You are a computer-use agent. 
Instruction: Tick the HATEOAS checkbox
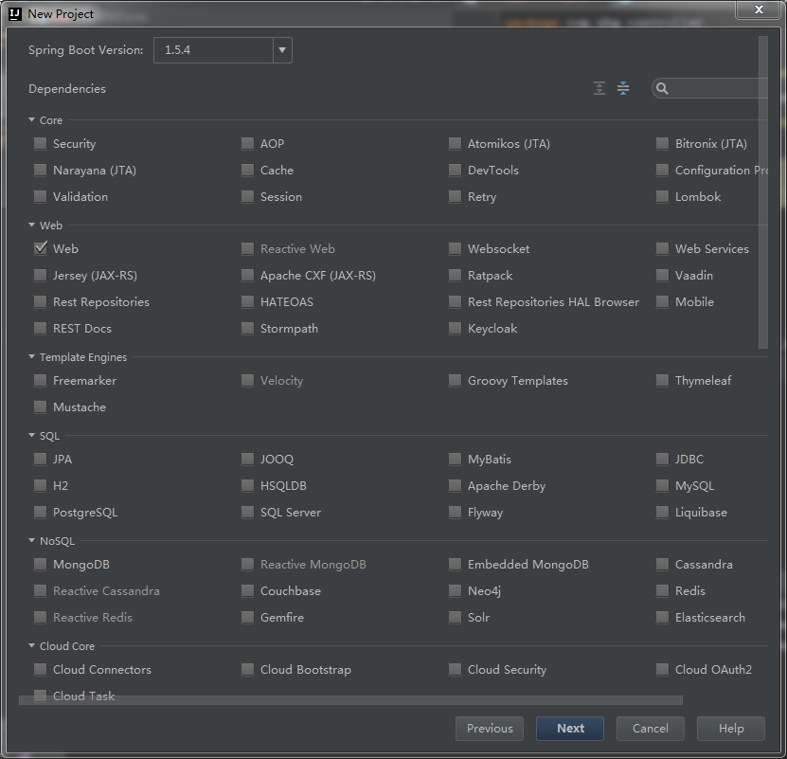pos(247,302)
